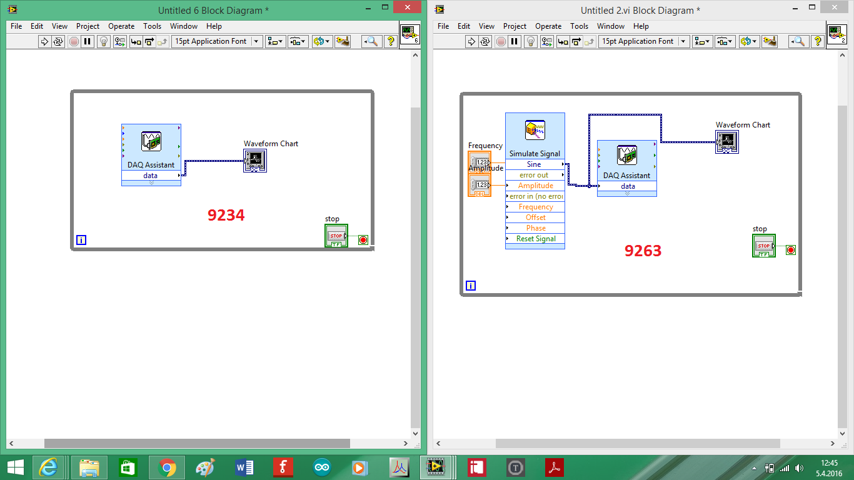This screenshot has width=854, height=480.
Task: Click error out terminal of Simulate Signal
Action: click(535, 175)
